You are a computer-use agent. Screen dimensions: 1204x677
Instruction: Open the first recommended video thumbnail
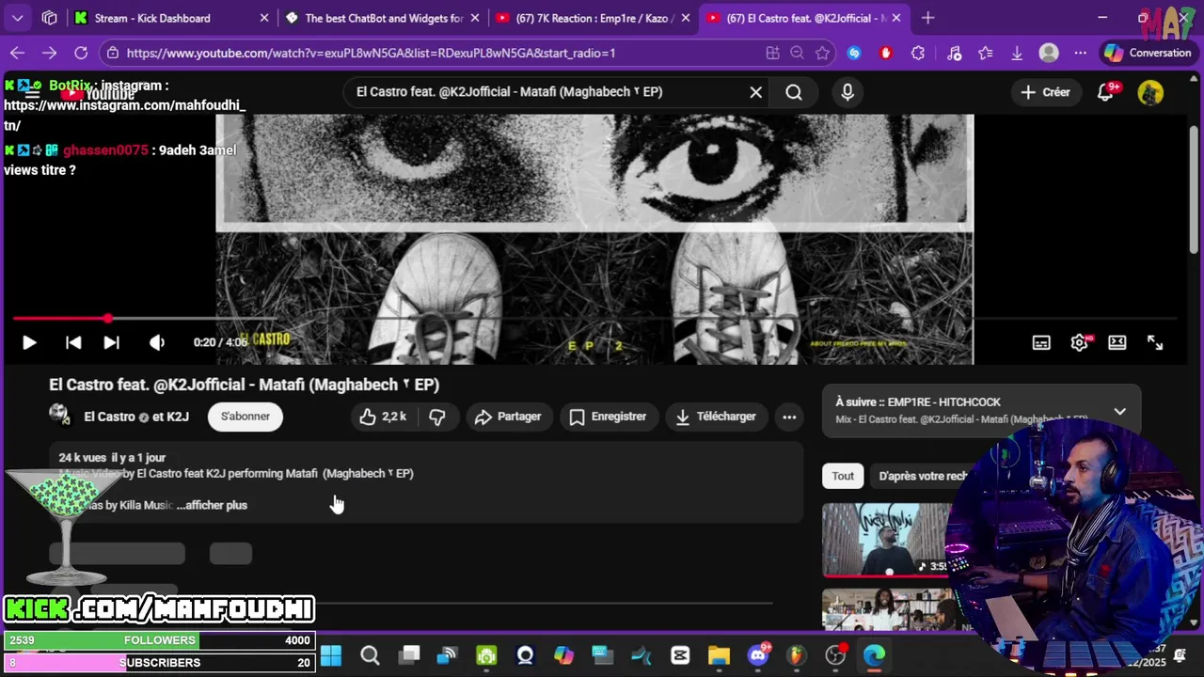tap(887, 540)
